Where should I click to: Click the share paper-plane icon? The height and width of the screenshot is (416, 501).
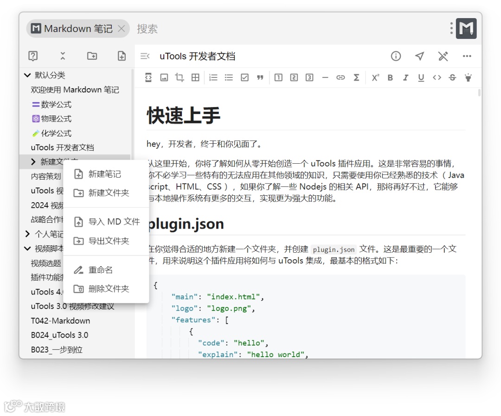pyautogui.click(x=419, y=56)
